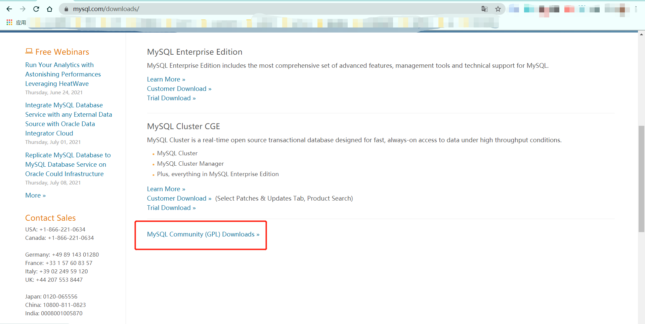This screenshot has width=645, height=324.
Task: Open Run Your Analytics HeatWave webinar link
Action: pyautogui.click(x=63, y=74)
